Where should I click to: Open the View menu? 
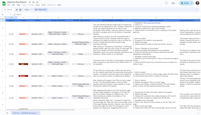[x=18, y=5]
